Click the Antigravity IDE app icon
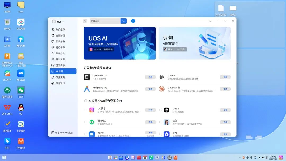Image resolution: width=286 pixels, height=161 pixels. [87, 89]
